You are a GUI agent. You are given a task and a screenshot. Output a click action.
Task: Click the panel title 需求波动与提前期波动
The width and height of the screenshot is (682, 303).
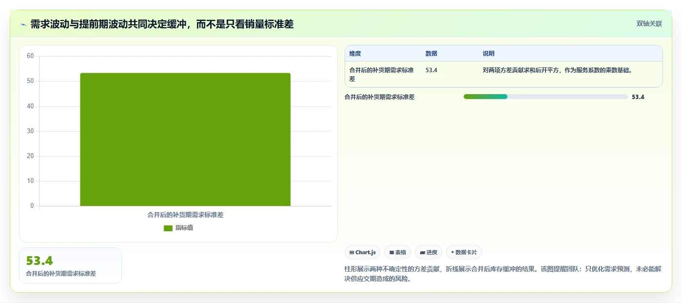pyautogui.click(x=162, y=24)
